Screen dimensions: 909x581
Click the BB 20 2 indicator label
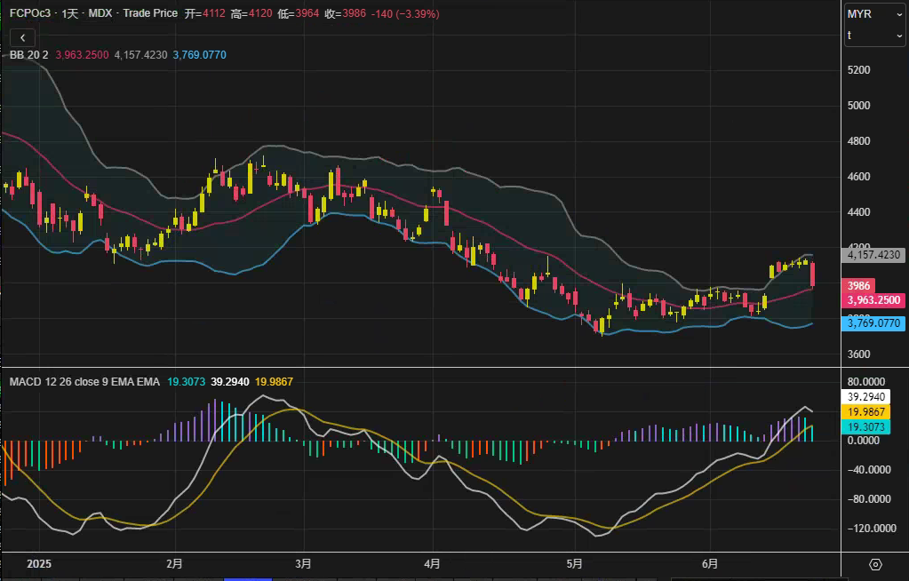[x=29, y=55]
